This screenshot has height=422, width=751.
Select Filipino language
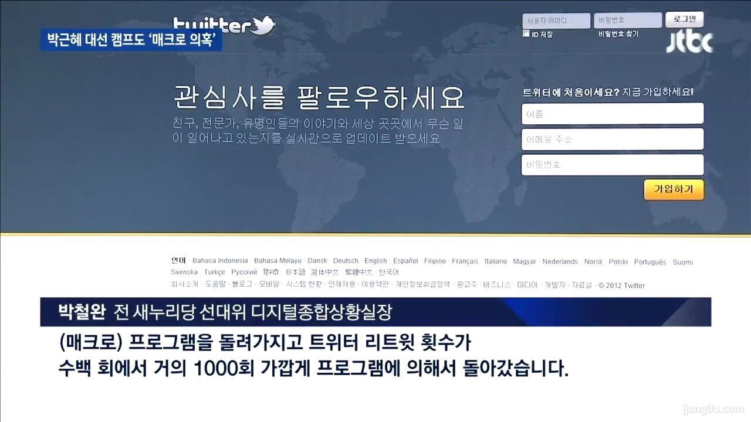point(435,261)
